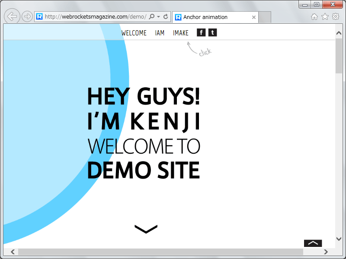
Task: Go back using the back arrow icon
Action: (x=12, y=16)
